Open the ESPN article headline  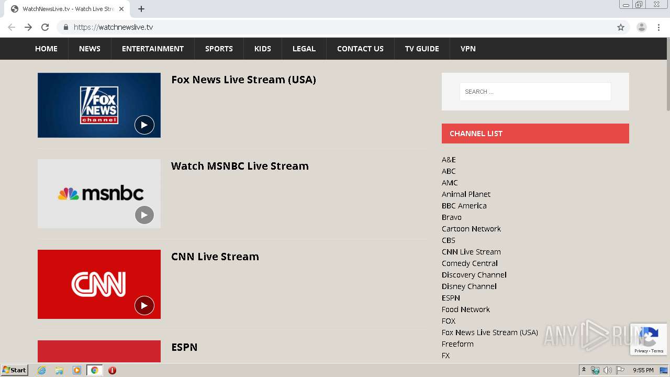[x=184, y=347]
